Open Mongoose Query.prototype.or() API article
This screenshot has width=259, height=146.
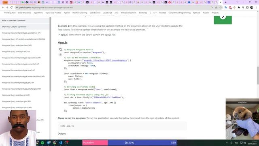coord(16,95)
